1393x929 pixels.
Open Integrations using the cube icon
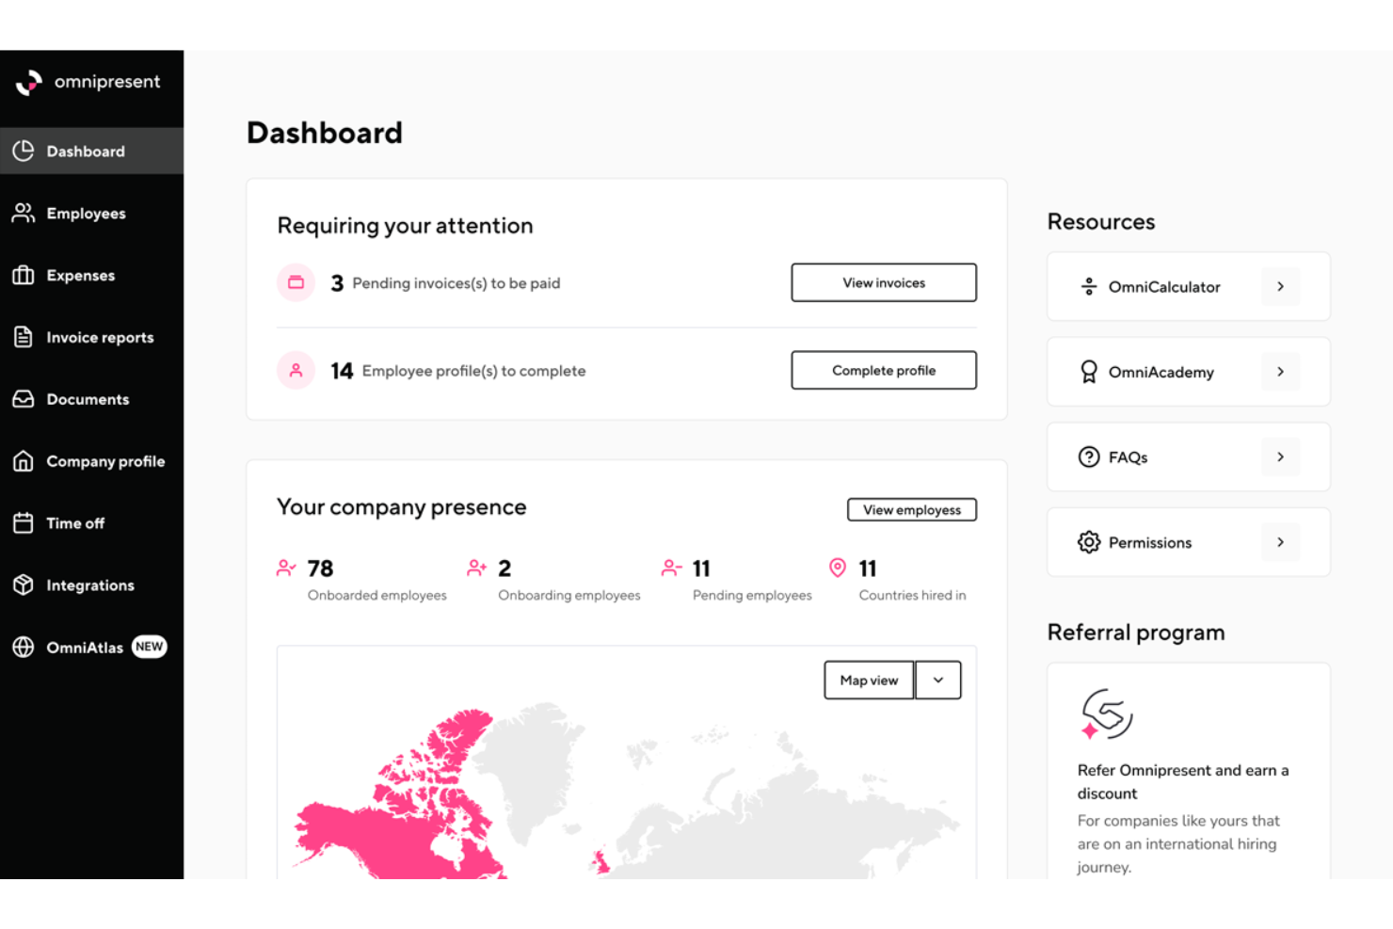(x=23, y=585)
